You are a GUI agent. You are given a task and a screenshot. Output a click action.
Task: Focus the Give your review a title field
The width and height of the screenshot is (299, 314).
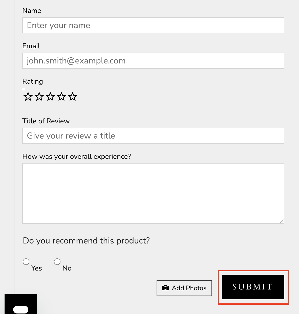click(x=153, y=136)
